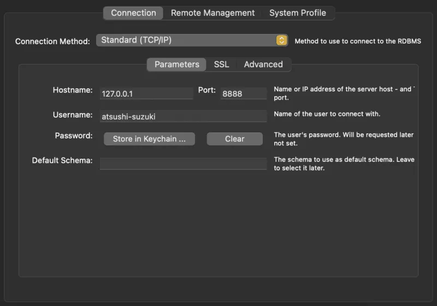This screenshot has width=437, height=306.
Task: Click the Hostname label text
Action: click(x=73, y=90)
